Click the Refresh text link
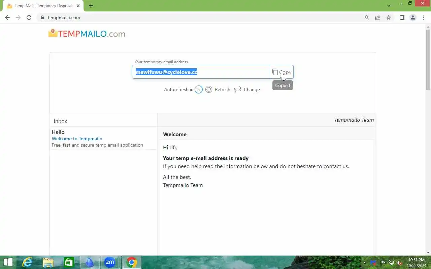This screenshot has width=431, height=269. (223, 89)
